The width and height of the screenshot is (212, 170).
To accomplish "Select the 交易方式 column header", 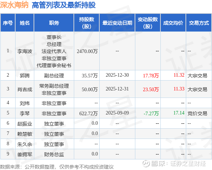I will (x=199, y=23).
